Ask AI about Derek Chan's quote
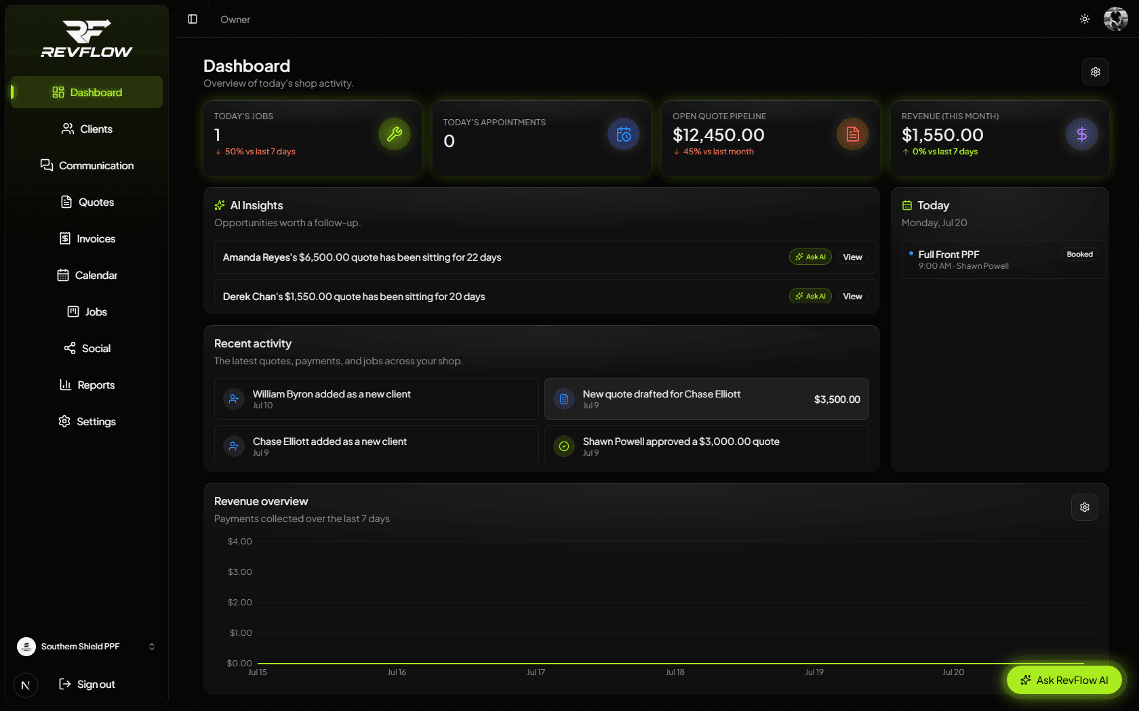 coord(810,297)
